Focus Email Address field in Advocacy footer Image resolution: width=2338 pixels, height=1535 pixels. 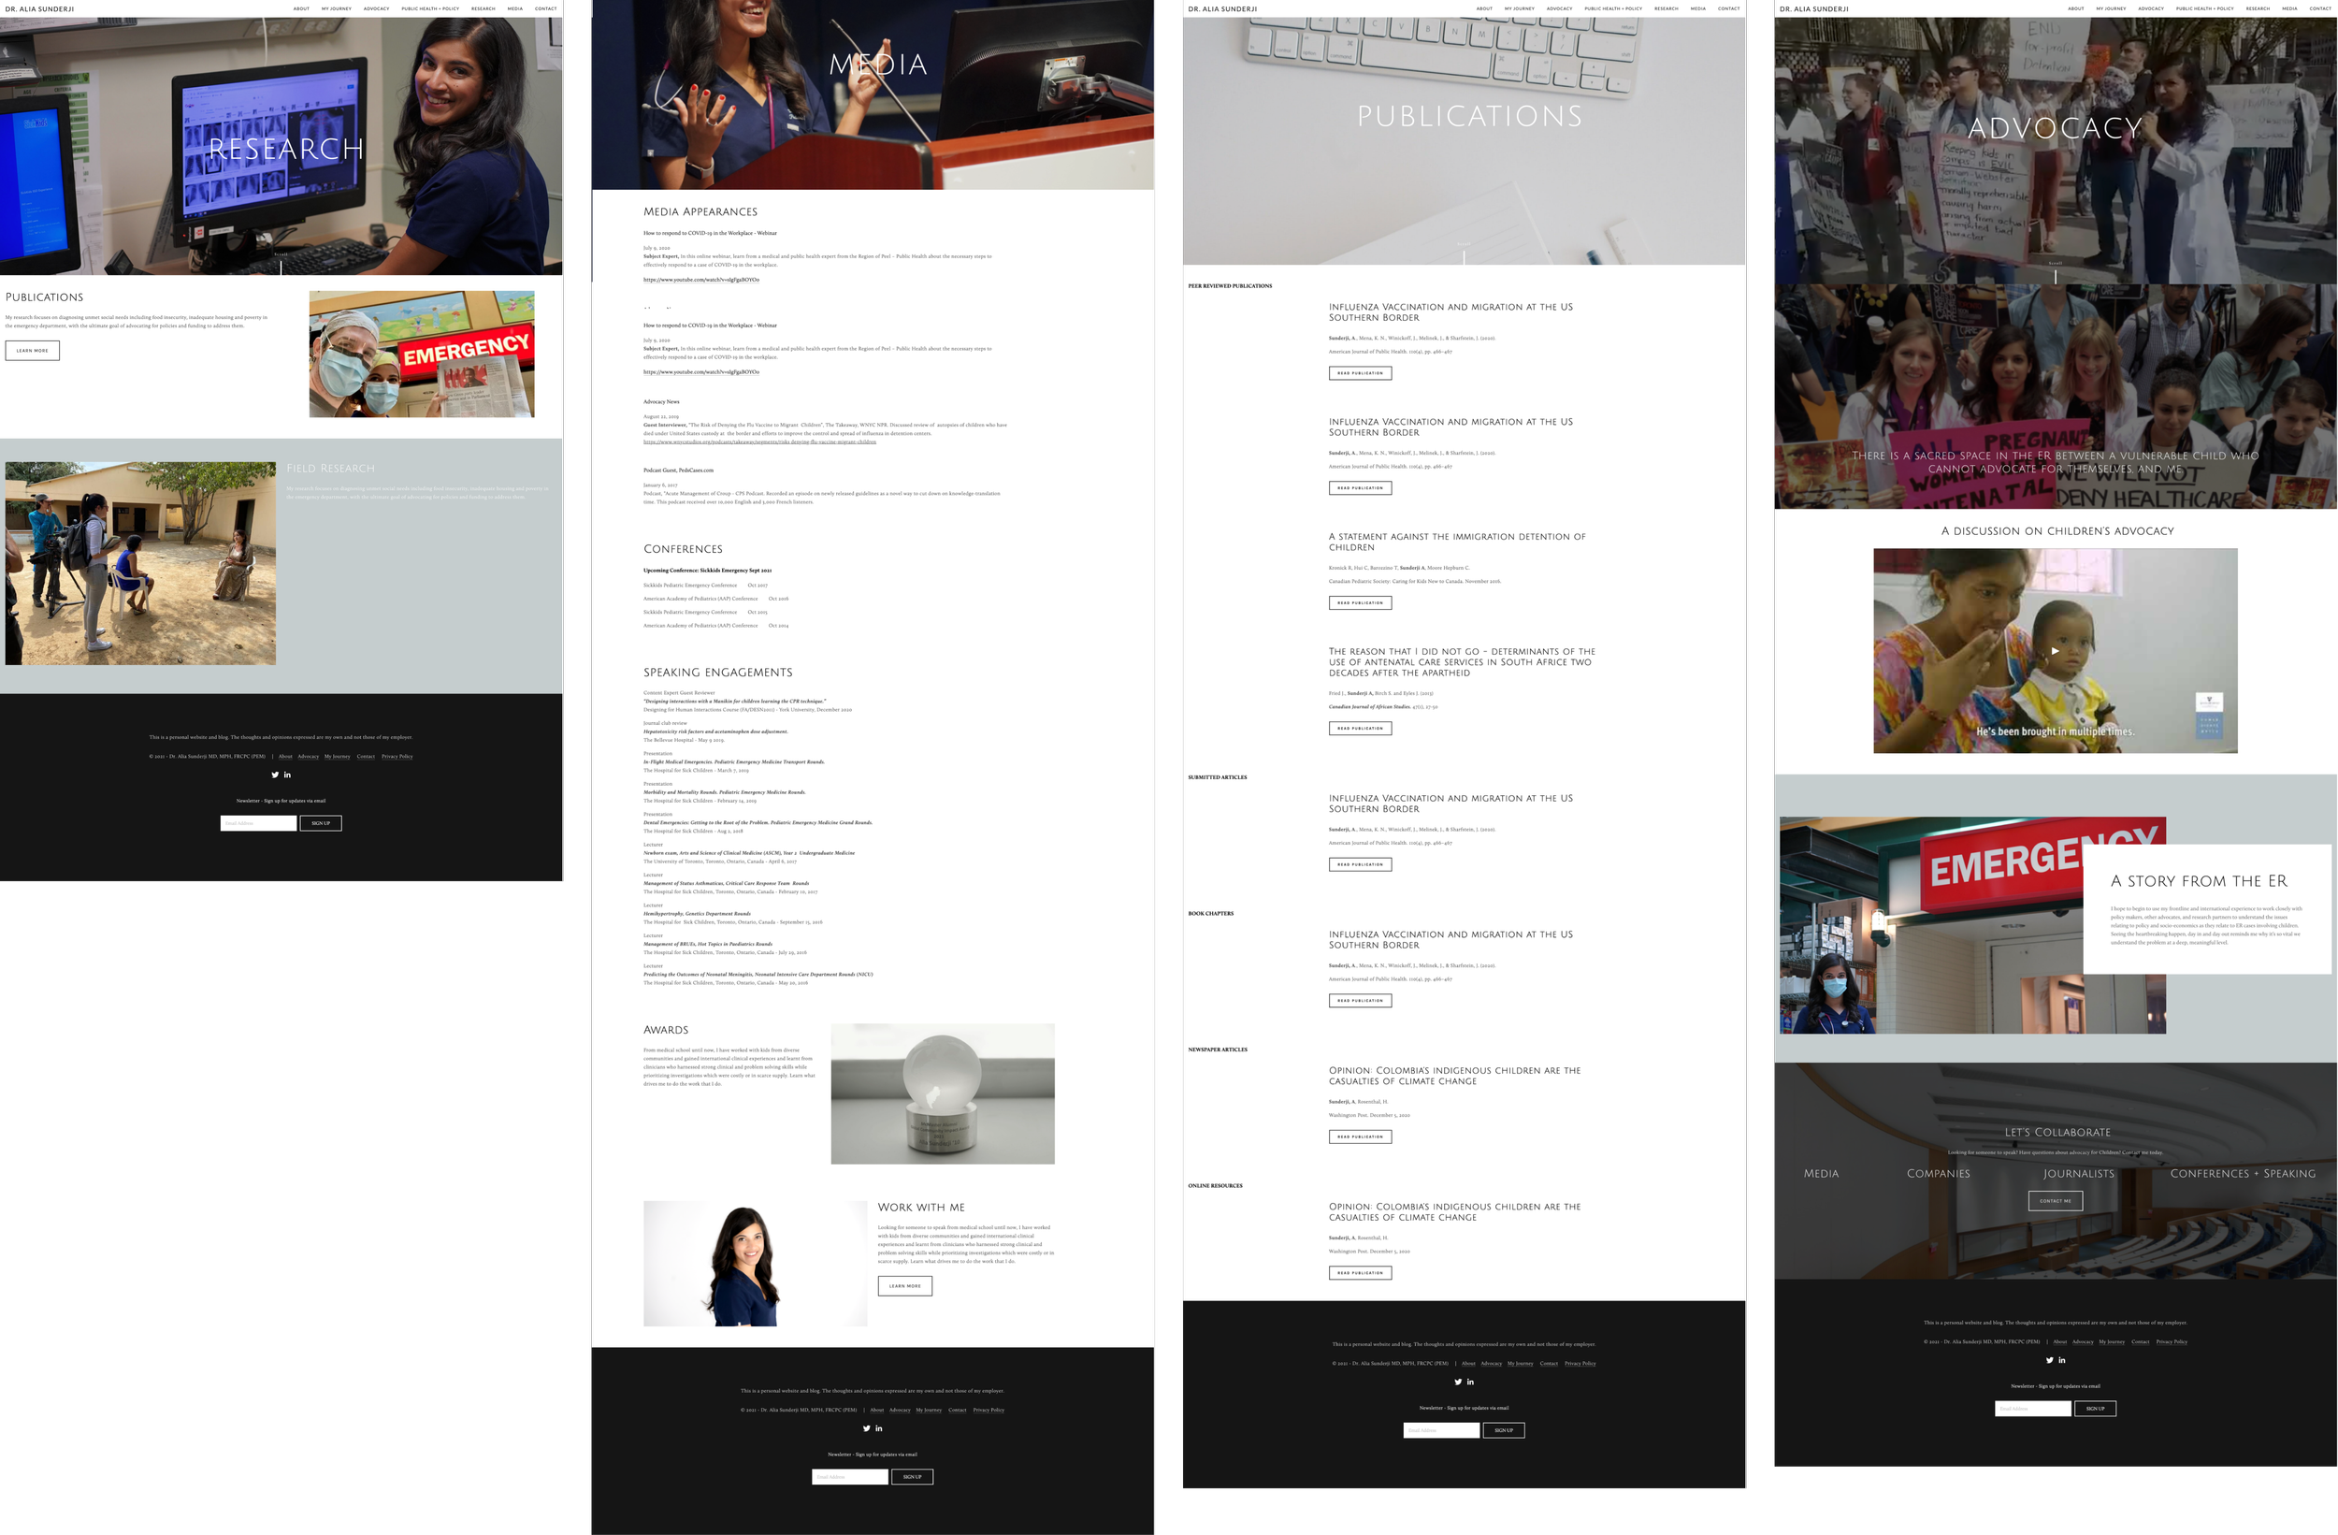point(2031,1408)
